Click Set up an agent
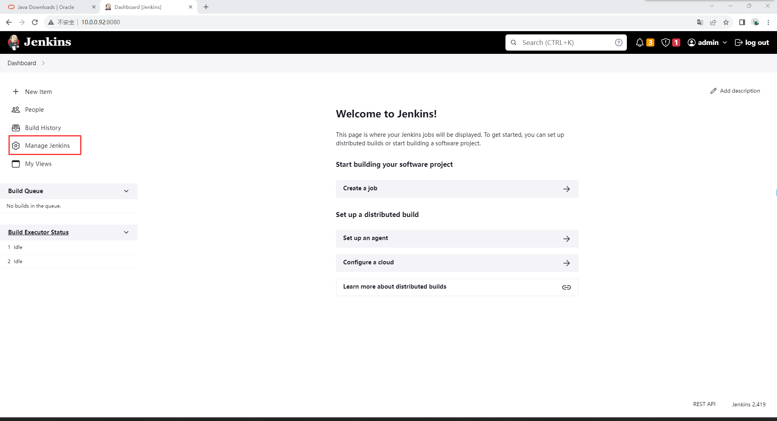Image resolution: width=777 pixels, height=421 pixels. [457, 239]
